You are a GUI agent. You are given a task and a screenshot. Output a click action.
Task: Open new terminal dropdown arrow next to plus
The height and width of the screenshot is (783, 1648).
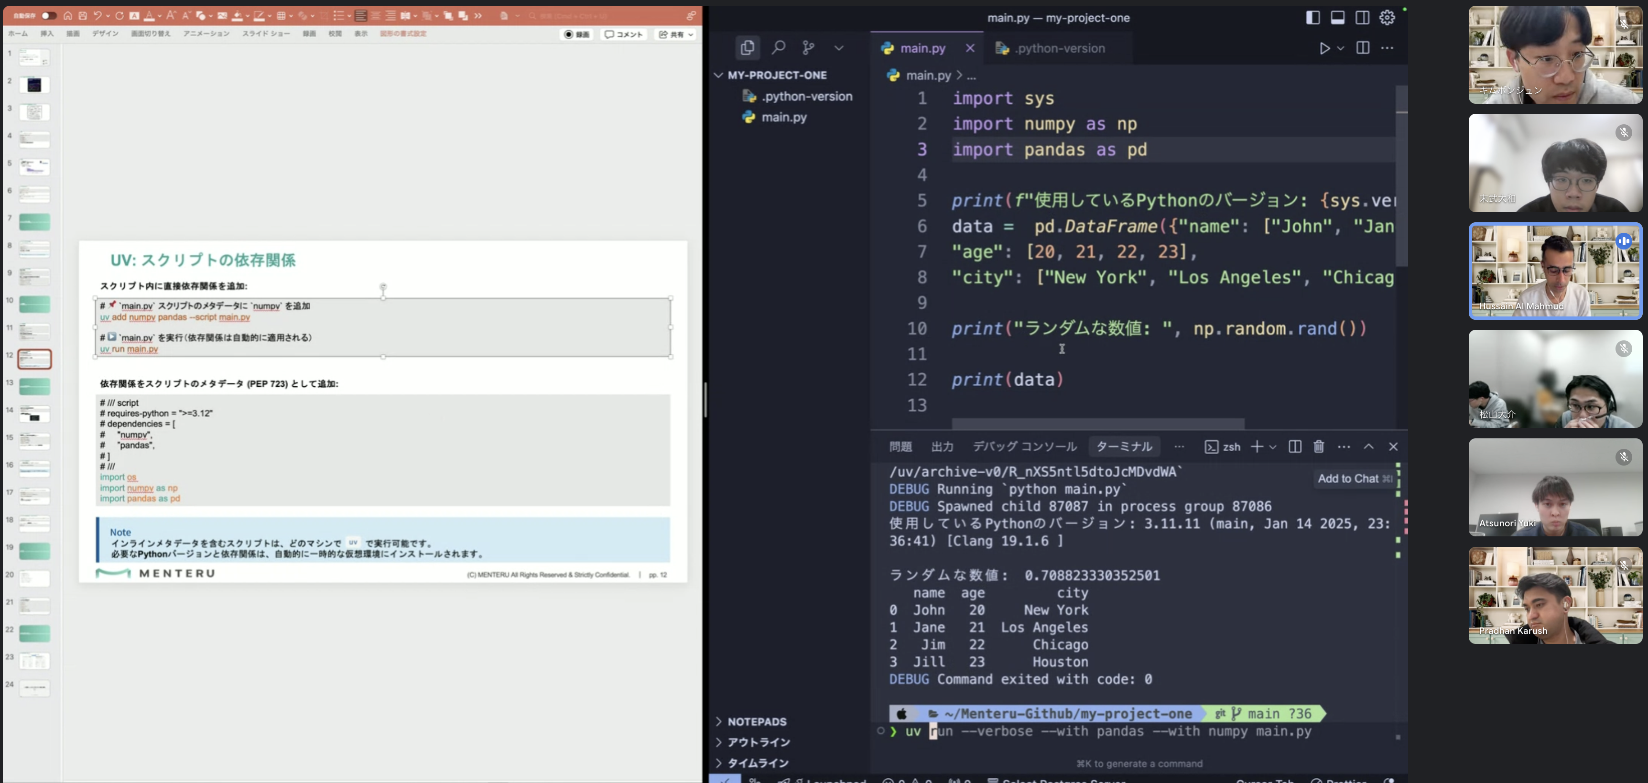point(1272,447)
